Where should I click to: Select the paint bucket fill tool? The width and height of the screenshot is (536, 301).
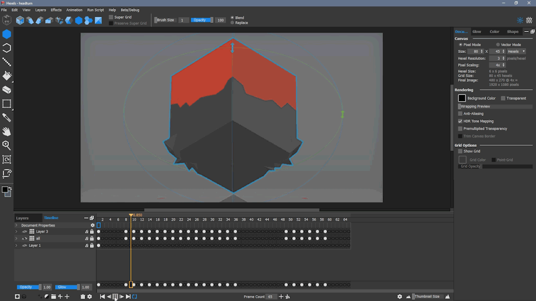click(x=7, y=76)
